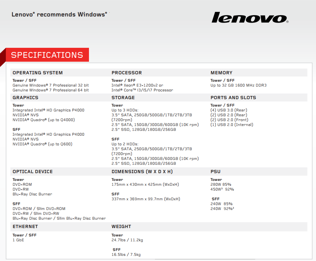
Task: Click the ETHERNET section heading
Action: tap(25, 226)
